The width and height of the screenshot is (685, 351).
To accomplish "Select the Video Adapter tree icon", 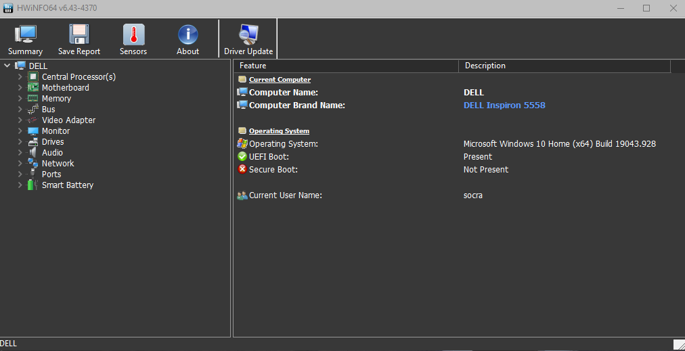I will (x=32, y=120).
